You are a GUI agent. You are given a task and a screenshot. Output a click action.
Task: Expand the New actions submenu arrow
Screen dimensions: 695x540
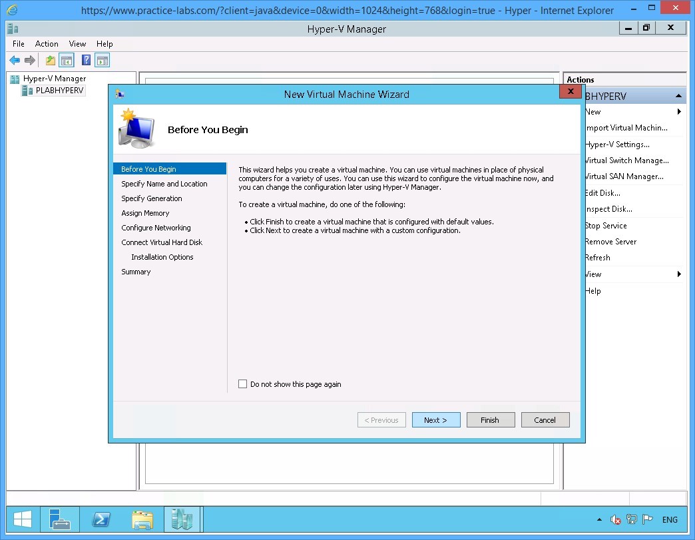tap(679, 112)
